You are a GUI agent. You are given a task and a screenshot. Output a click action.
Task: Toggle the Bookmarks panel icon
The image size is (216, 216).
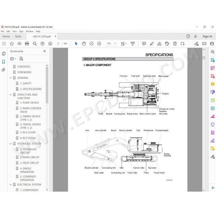coord(4,62)
